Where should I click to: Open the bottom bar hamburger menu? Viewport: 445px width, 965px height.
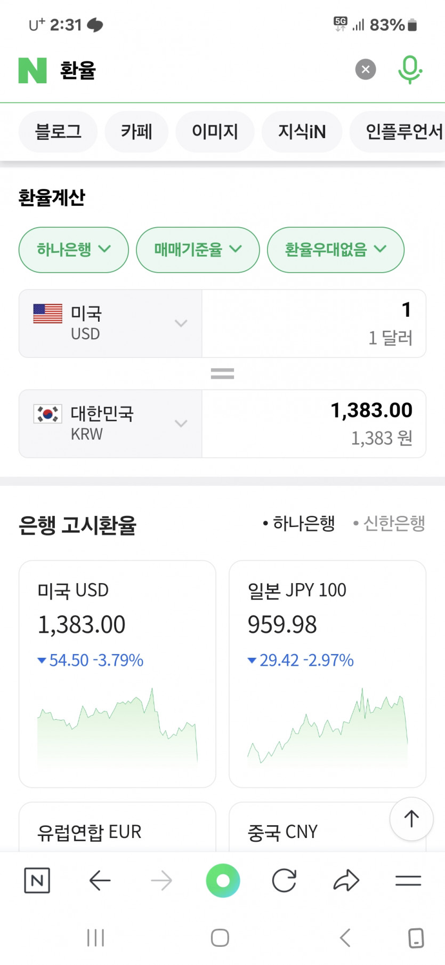[408, 880]
